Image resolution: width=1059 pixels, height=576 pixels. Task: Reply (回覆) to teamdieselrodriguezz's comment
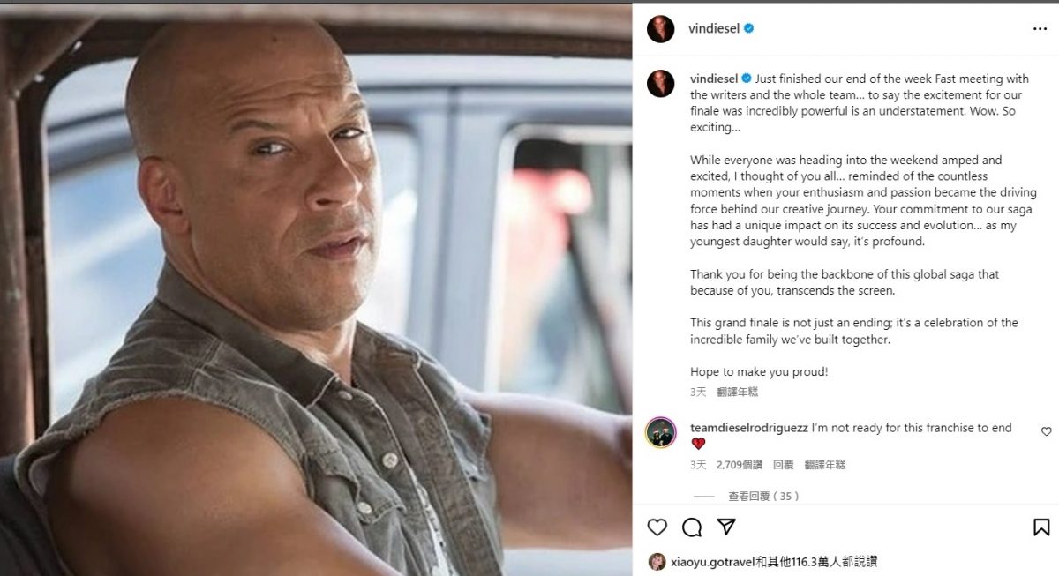pos(783,465)
